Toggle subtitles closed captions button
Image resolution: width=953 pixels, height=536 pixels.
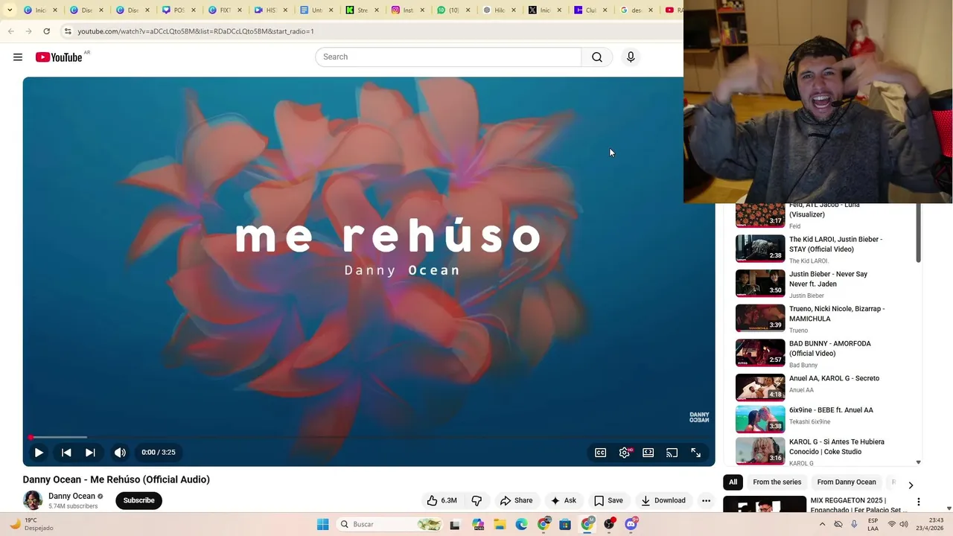[x=601, y=452]
